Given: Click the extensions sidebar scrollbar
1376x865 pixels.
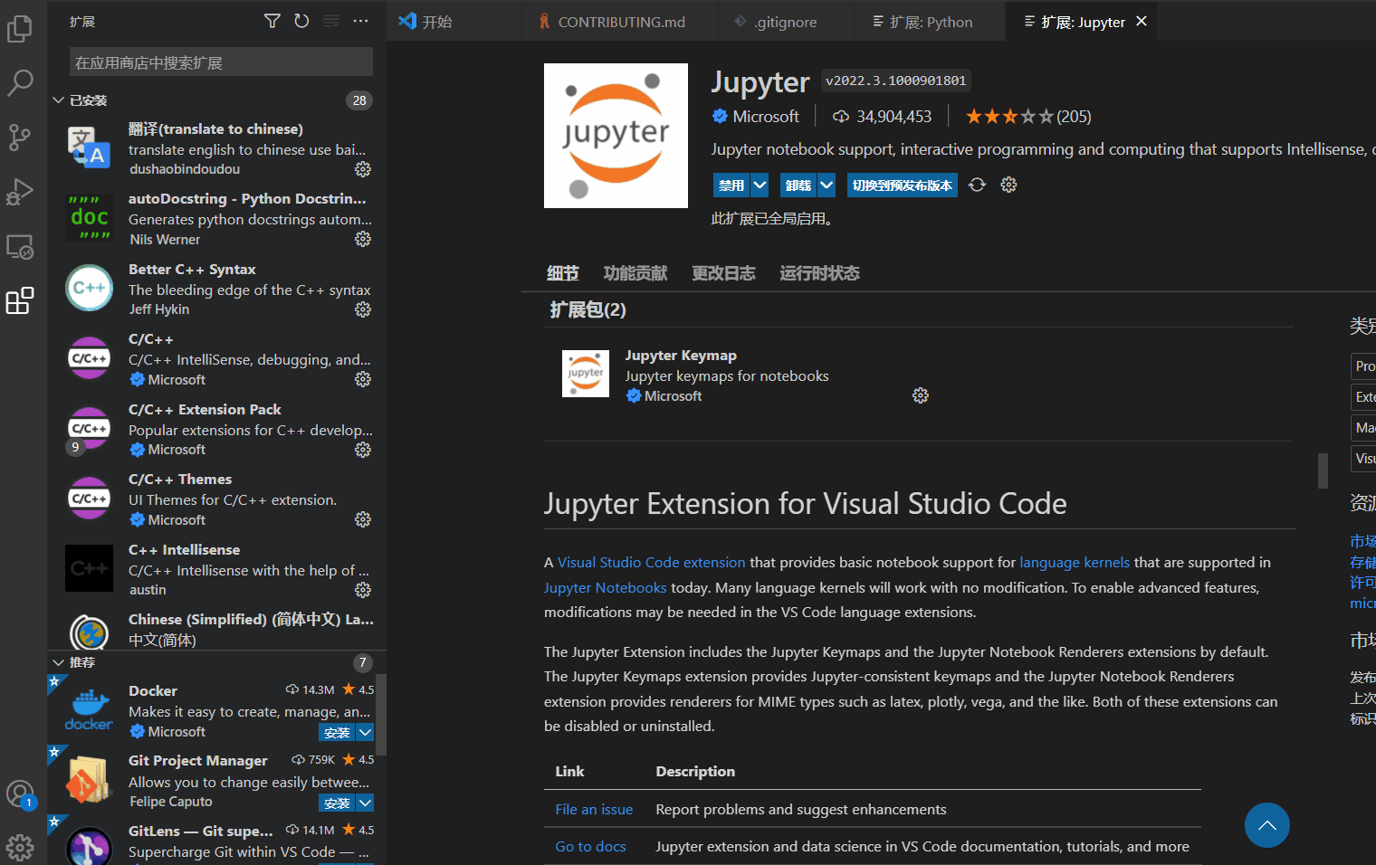Looking at the screenshot, I should click(381, 715).
